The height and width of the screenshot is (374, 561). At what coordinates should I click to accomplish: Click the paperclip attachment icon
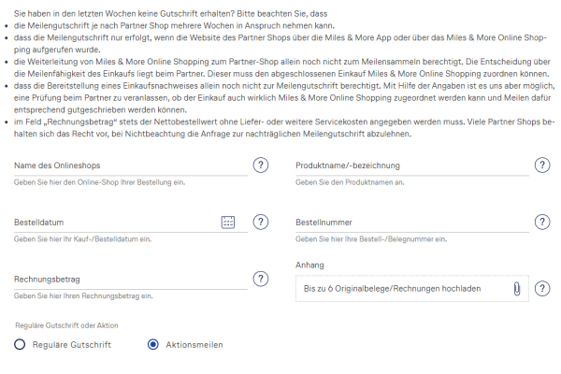tap(515, 289)
